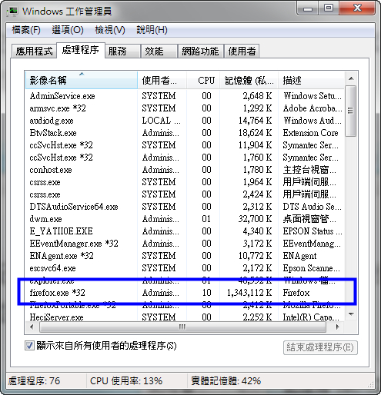Select the 處理程序 tab
The width and height of the screenshot is (381, 395).
click(81, 50)
